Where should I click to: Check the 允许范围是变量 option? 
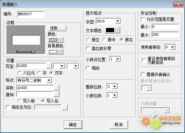(x=143, y=19)
